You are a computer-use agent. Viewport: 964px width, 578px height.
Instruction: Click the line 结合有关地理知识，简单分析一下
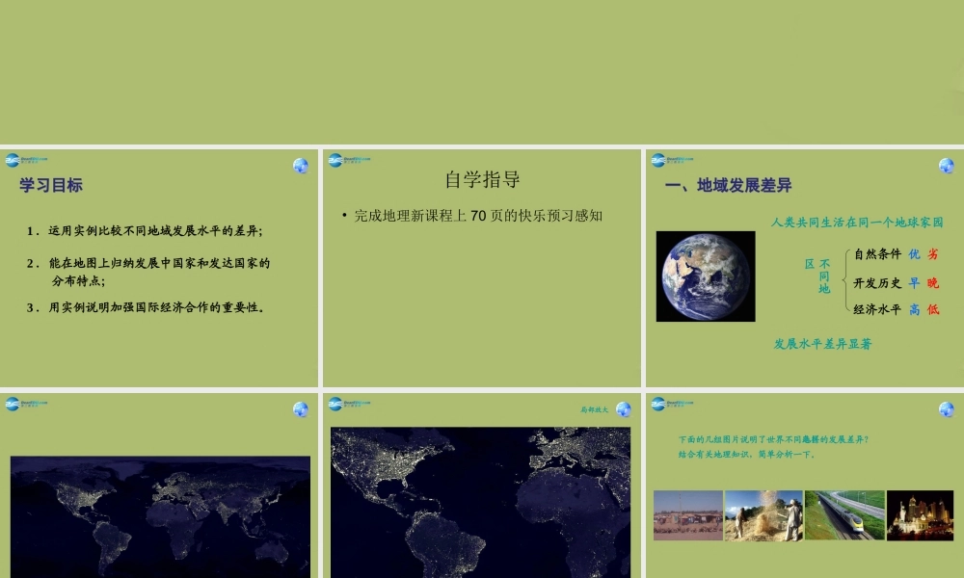tap(747, 455)
